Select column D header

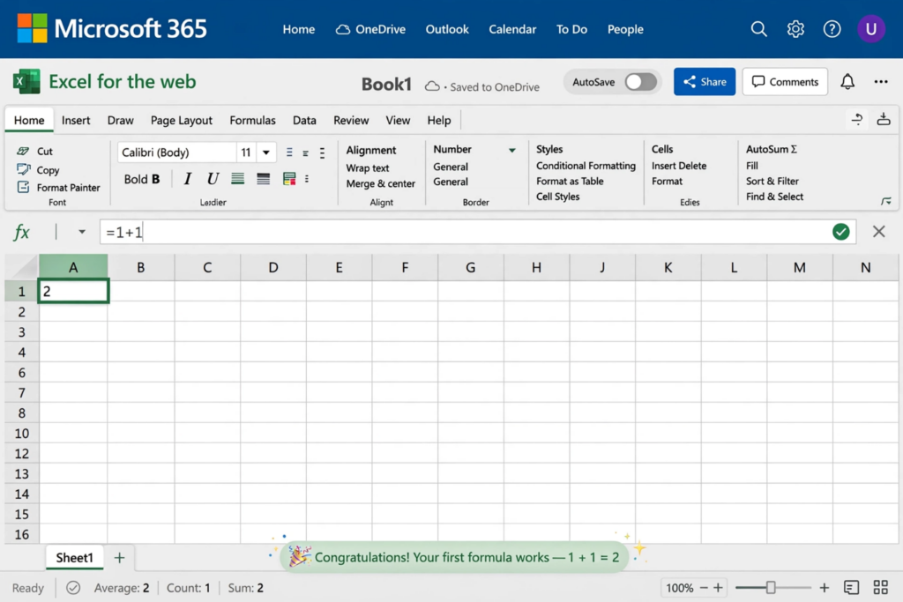(x=273, y=268)
